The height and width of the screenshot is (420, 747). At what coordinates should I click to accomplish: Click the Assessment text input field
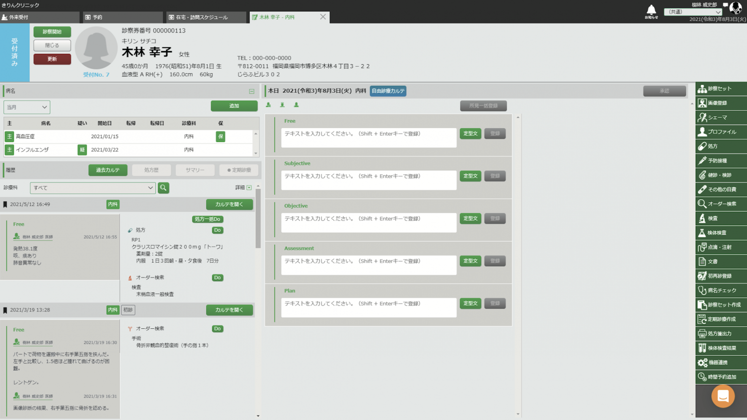pyautogui.click(x=369, y=266)
